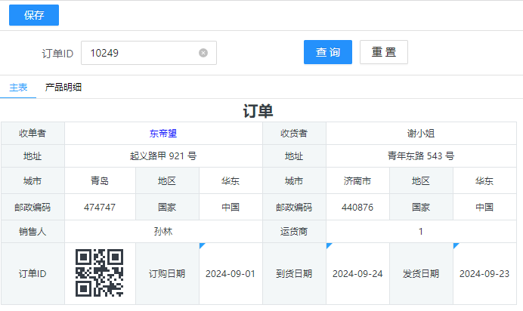Viewport: 523px width, 311px height.
Task: Click postal code 440876 cell
Action: (357, 207)
